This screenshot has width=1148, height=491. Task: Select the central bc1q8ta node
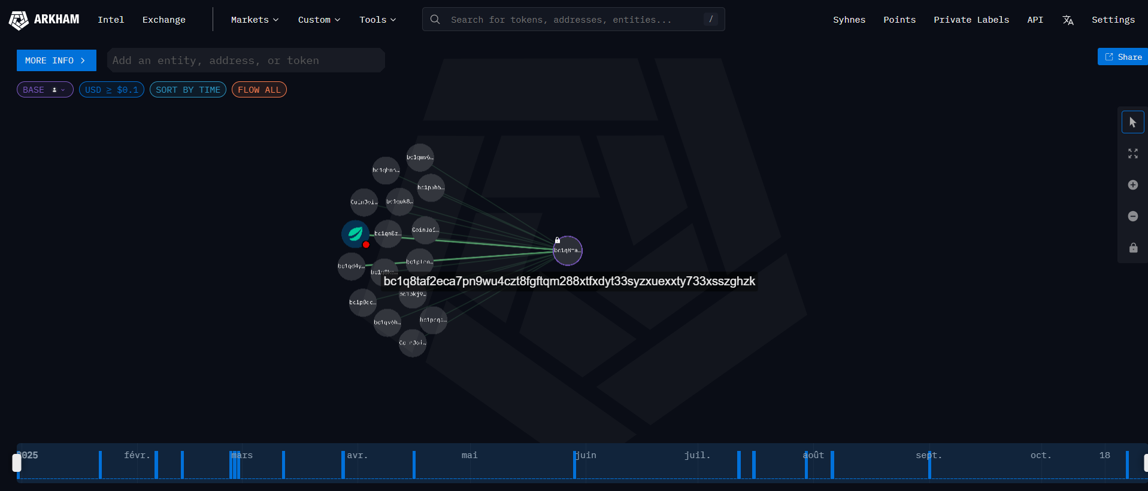(x=567, y=251)
